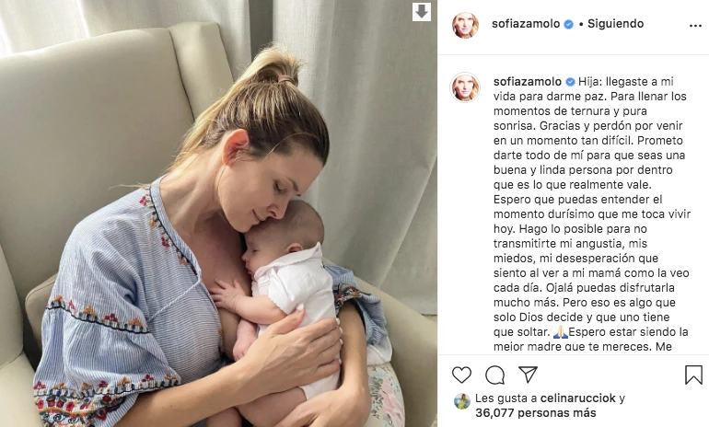
Task: Open sofiazamolo username in the caption
Action: pyautogui.click(x=528, y=82)
